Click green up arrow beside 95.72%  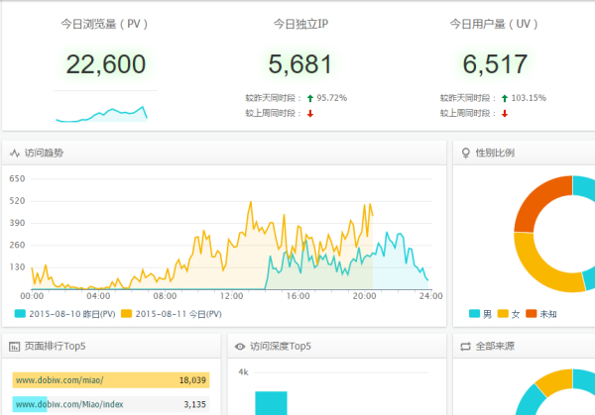click(x=310, y=98)
